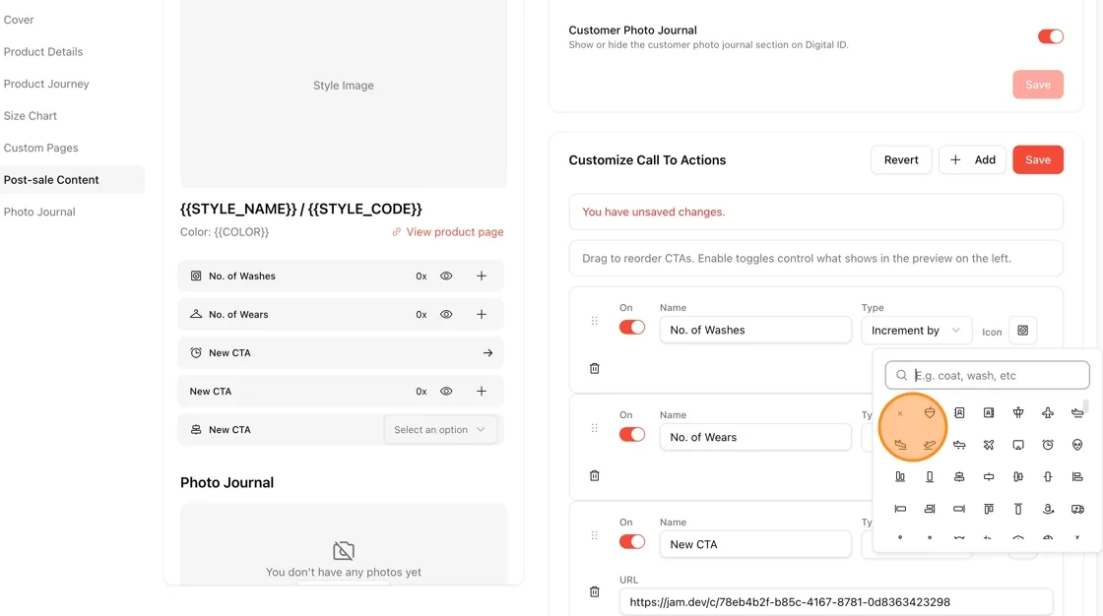Disable the On toggle for No. of Washes
This screenshot has height=616, width=1103.
coord(631,327)
